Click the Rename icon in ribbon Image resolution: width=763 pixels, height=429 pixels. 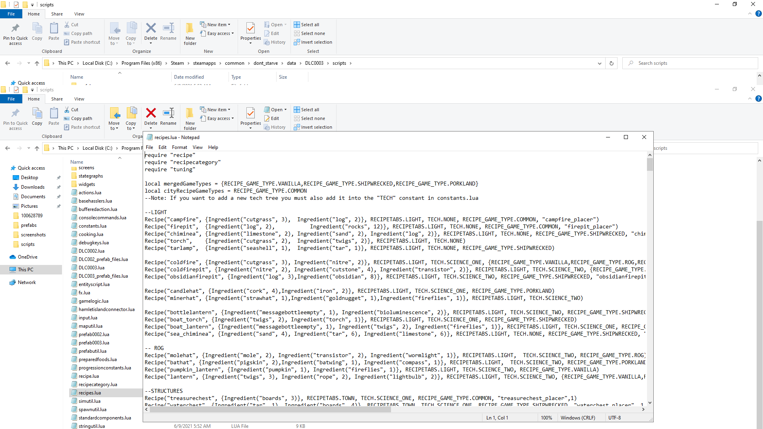pyautogui.click(x=168, y=113)
